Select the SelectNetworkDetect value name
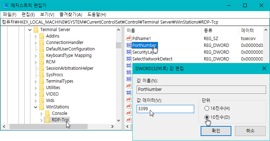 point(152,59)
